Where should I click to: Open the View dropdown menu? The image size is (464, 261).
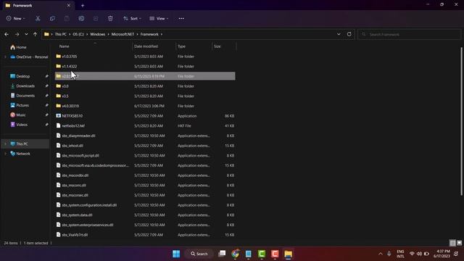[x=159, y=18]
